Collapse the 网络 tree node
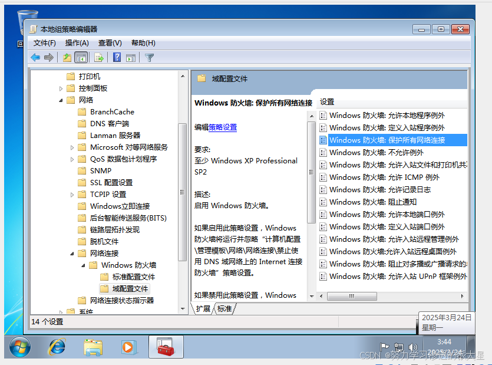The height and width of the screenshot is (365, 492). click(x=61, y=100)
